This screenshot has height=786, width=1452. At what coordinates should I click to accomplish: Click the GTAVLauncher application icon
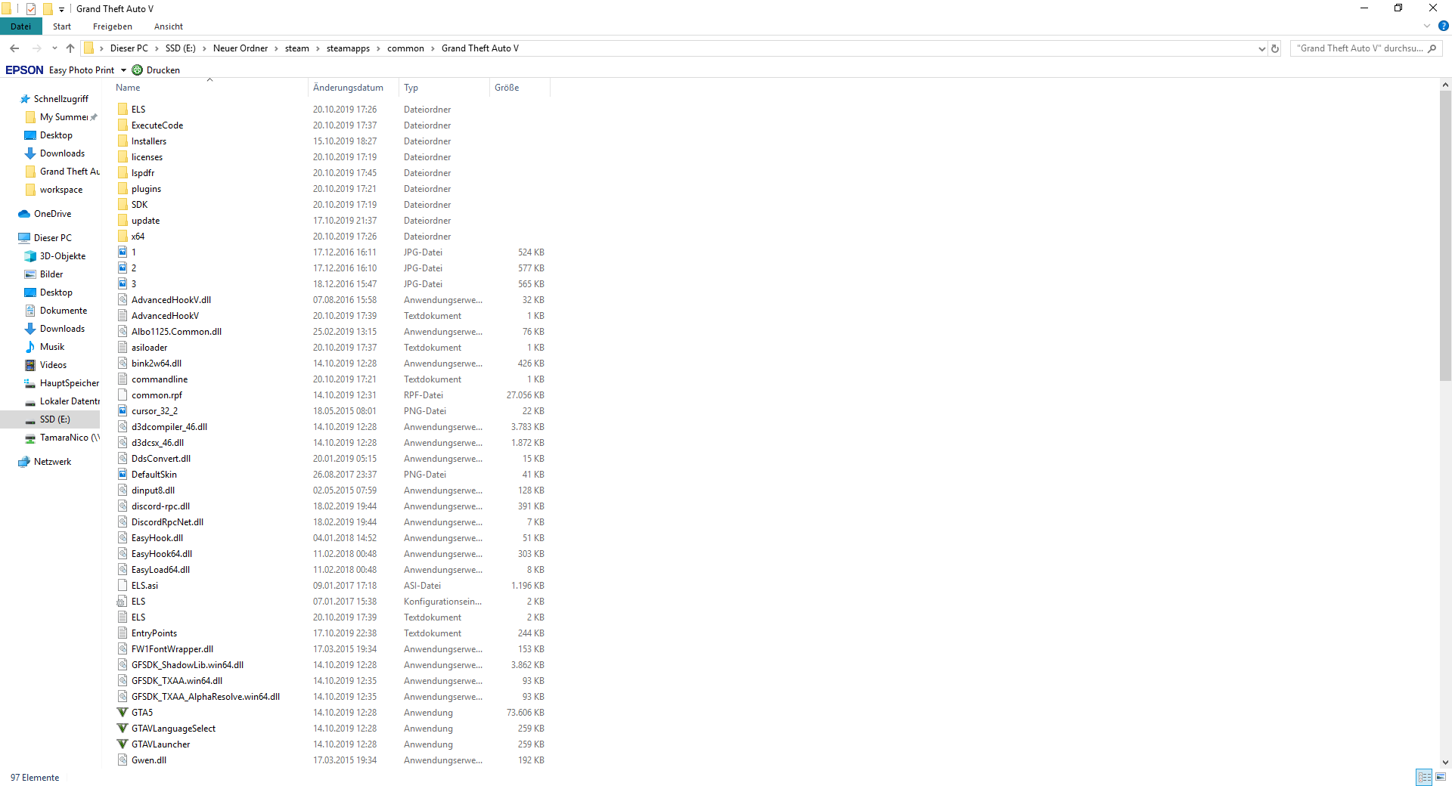[x=123, y=744]
